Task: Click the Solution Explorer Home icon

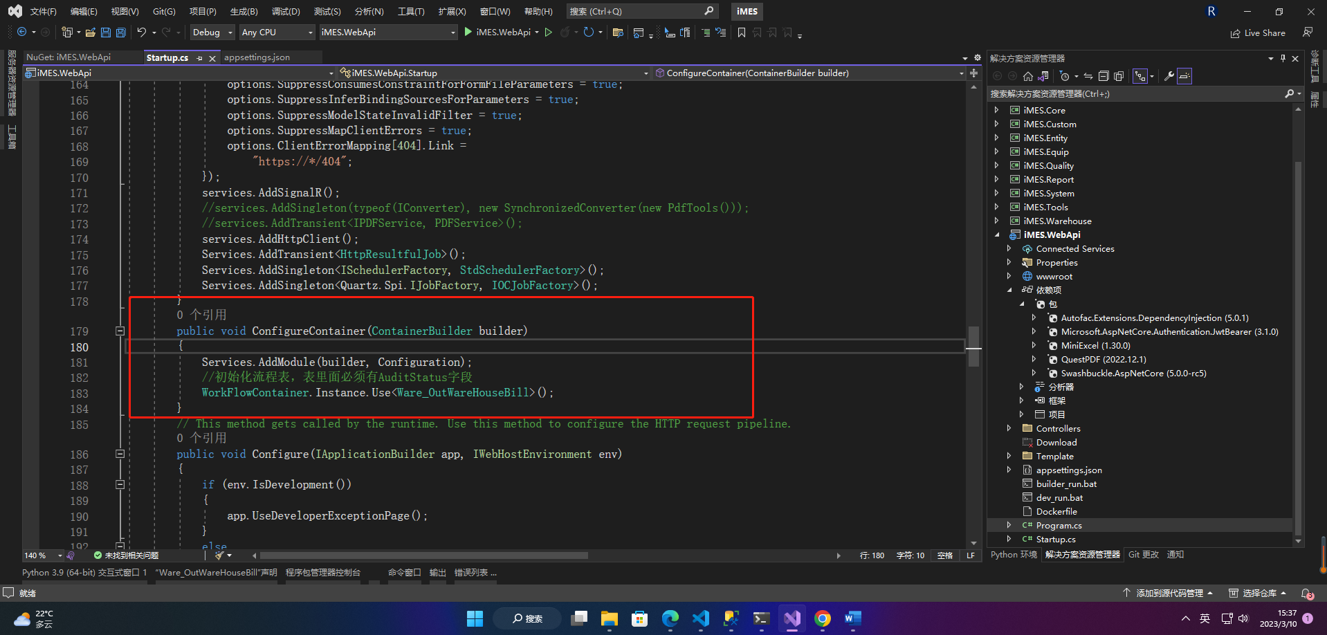Action: click(1028, 76)
